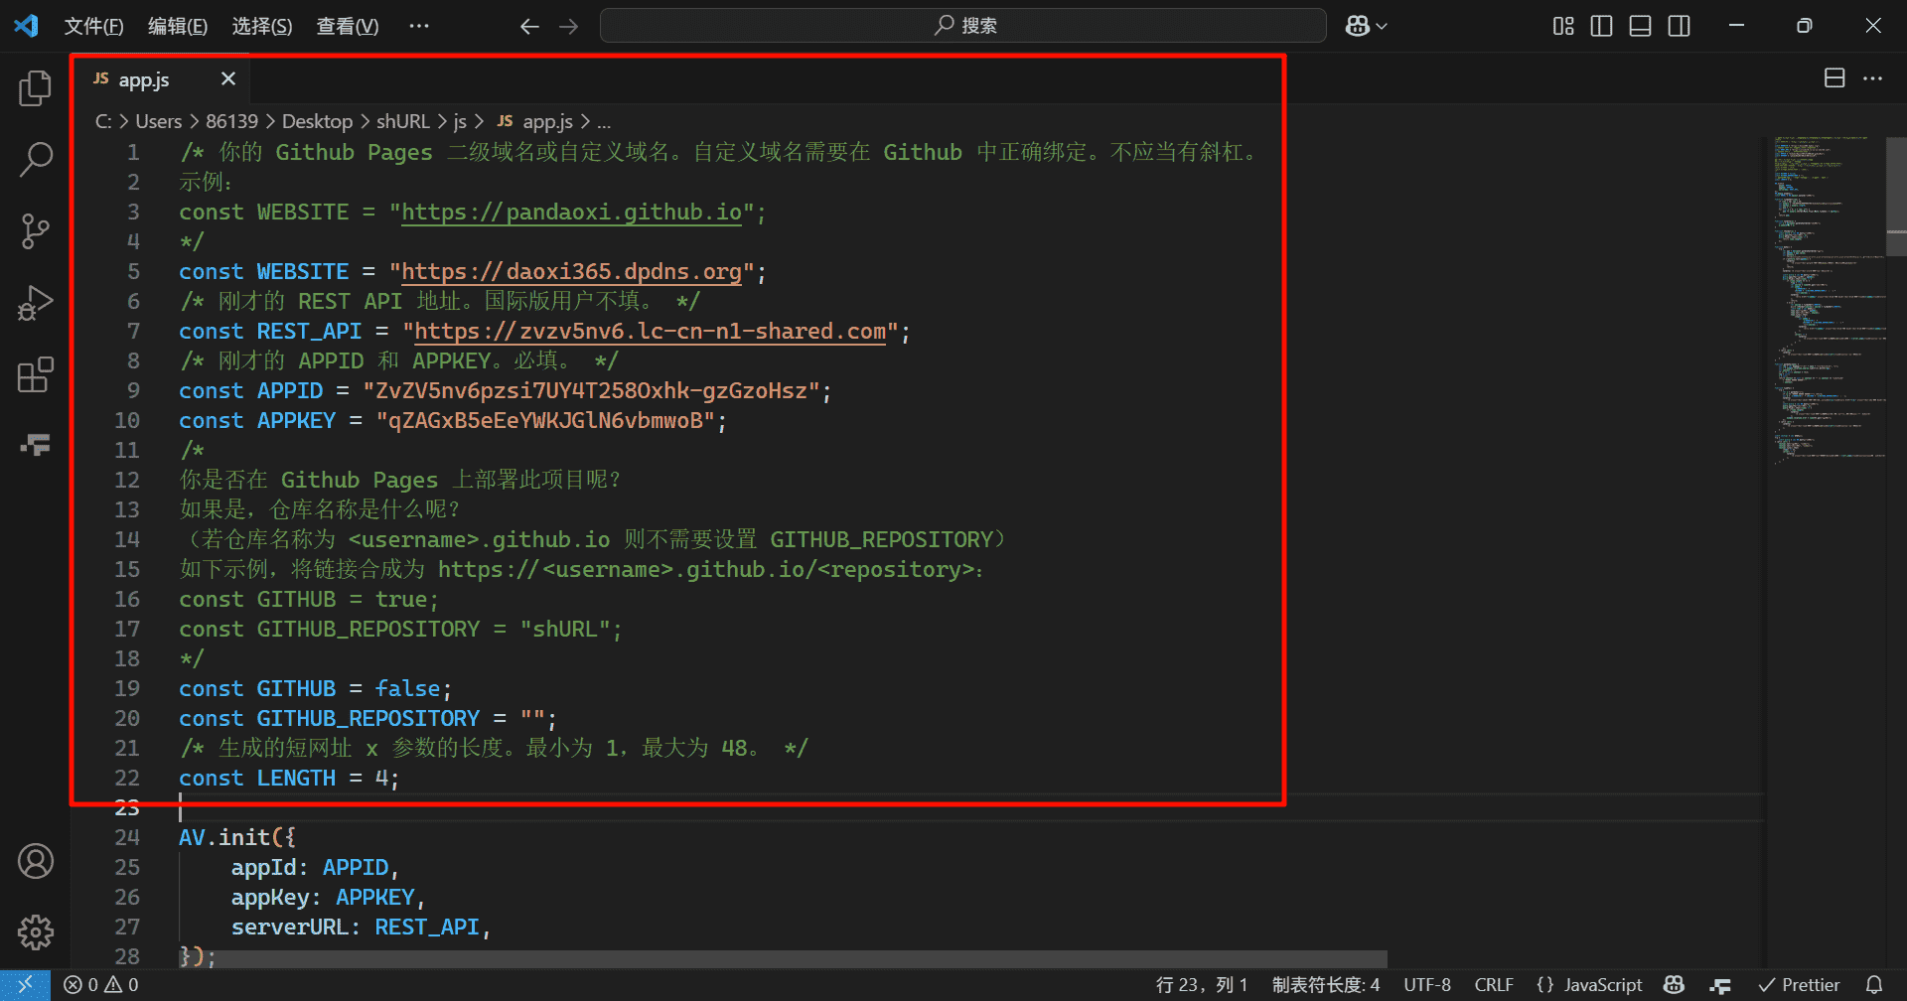Close the app.js tab
The width and height of the screenshot is (1907, 1001).
coord(227,78)
